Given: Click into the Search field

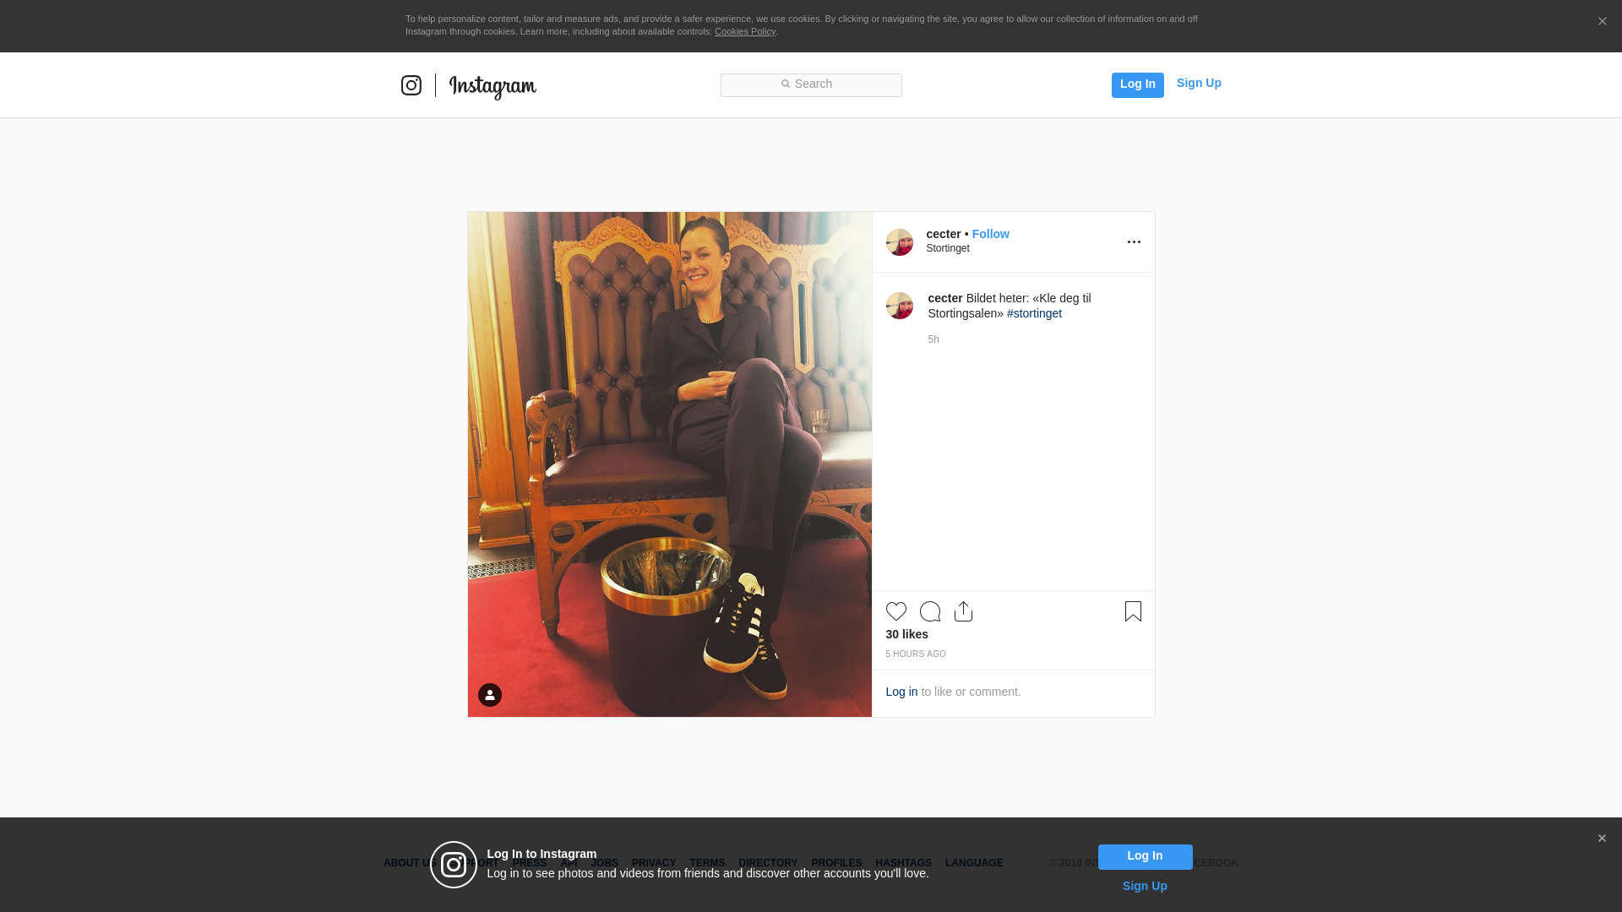Looking at the screenshot, I should (811, 84).
